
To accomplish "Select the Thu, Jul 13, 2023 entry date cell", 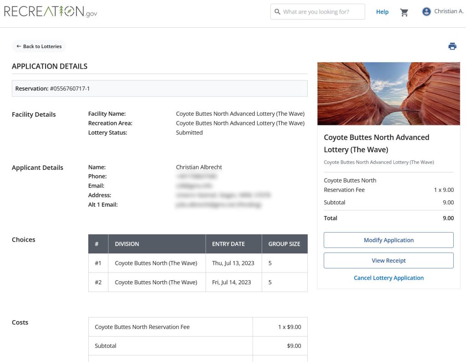I will point(233,263).
